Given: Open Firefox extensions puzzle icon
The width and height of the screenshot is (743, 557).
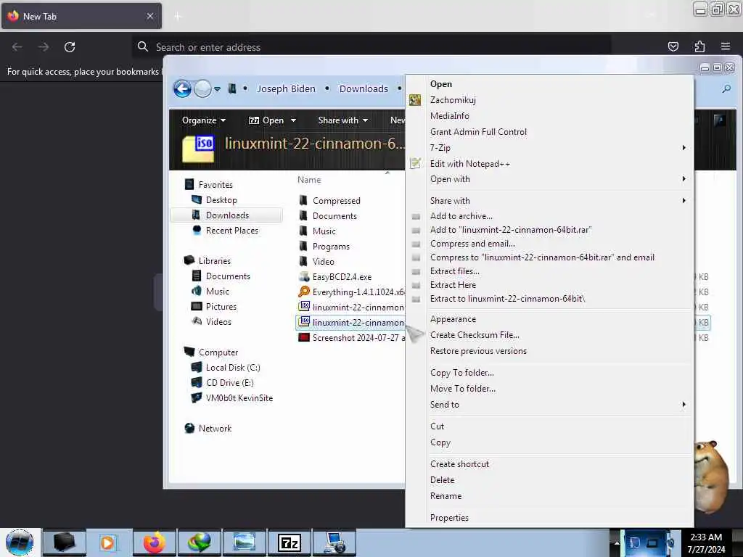Looking at the screenshot, I should pos(699,46).
